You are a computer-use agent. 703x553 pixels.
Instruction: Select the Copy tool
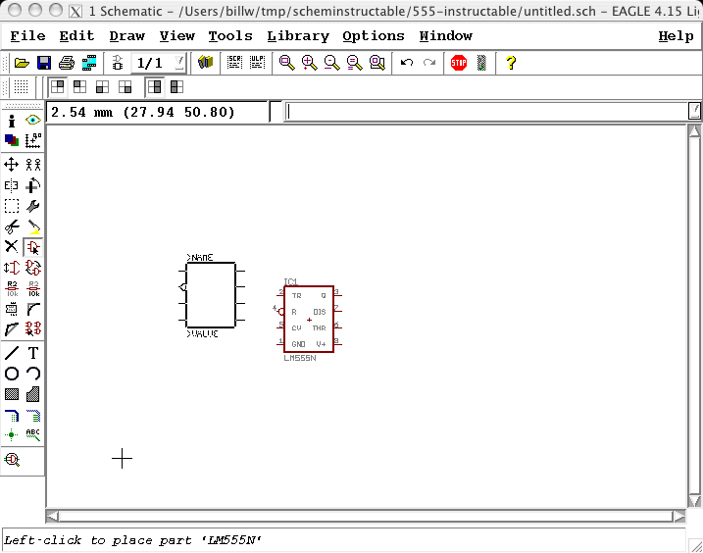pos(33,165)
